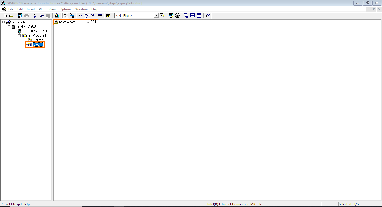
Task: Start the Simulate Modules (PLCSIM) tool
Action: pyautogui.click(x=178, y=15)
